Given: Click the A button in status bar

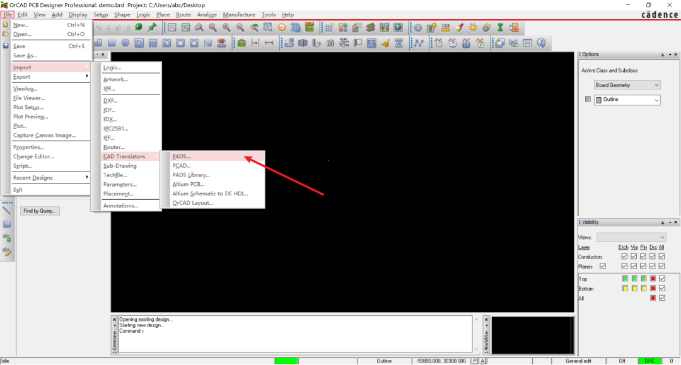Looking at the screenshot, I should (482, 361).
